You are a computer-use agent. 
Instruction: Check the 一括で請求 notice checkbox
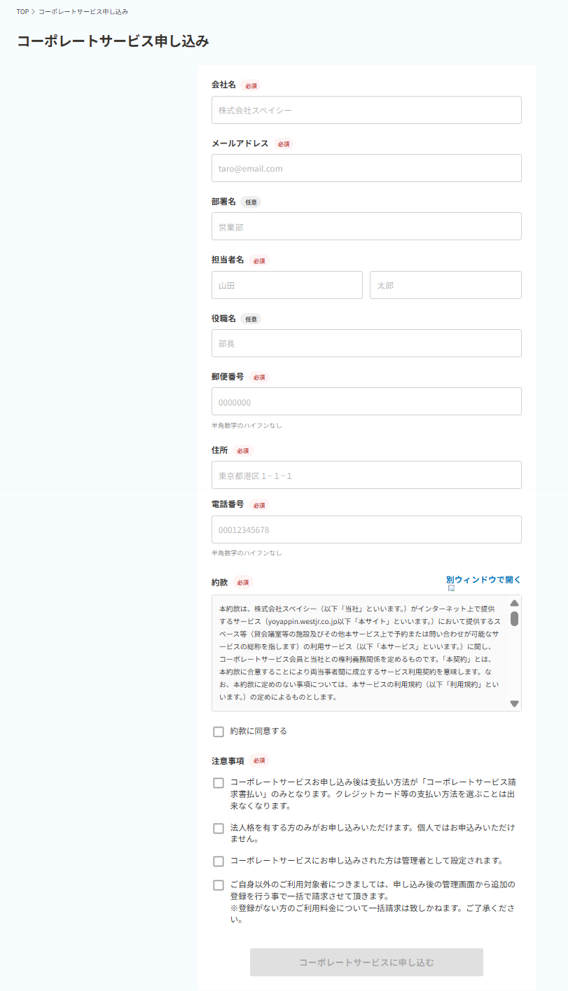(x=219, y=885)
